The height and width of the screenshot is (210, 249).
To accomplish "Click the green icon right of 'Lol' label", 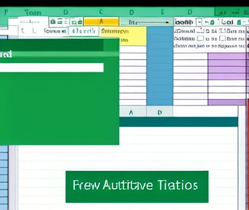I will point(239,22).
